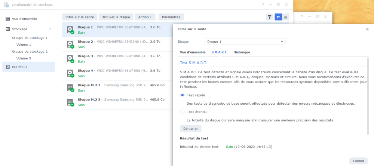Switch to the Historique tab
The width and height of the screenshot is (374, 166).
pyautogui.click(x=242, y=52)
